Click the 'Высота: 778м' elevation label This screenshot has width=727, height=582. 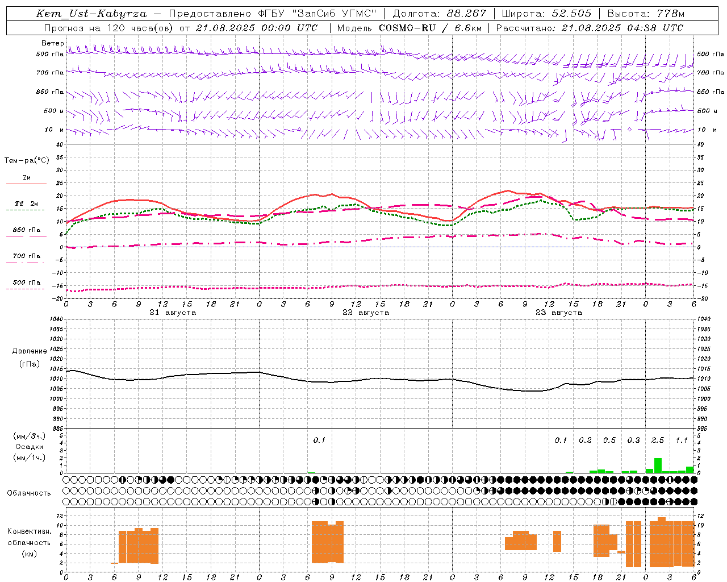[646, 14]
